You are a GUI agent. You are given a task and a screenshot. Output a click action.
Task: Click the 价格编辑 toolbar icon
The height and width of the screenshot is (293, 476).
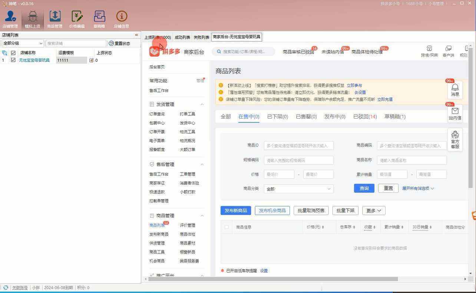coord(77,19)
